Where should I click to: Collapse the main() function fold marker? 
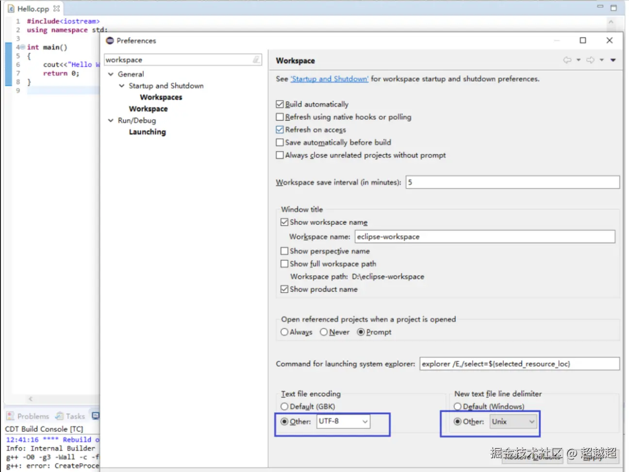tap(23, 47)
